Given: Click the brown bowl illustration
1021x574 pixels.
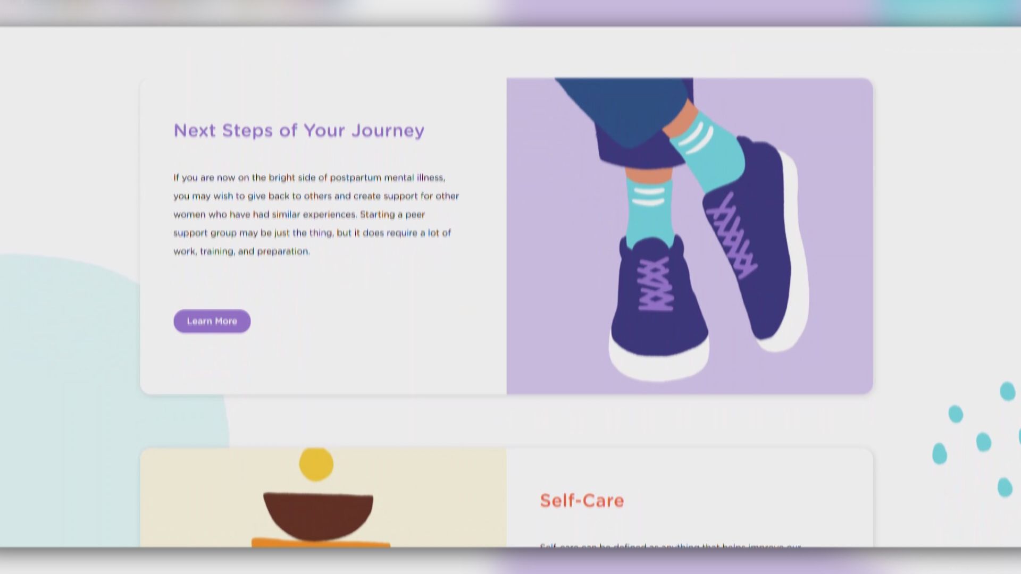Looking at the screenshot, I should pos(318,516).
